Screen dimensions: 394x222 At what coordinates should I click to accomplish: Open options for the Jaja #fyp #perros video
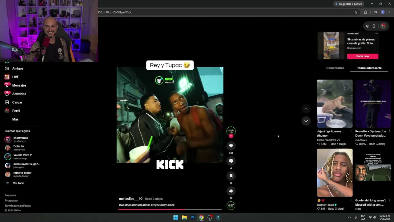[x=351, y=131]
